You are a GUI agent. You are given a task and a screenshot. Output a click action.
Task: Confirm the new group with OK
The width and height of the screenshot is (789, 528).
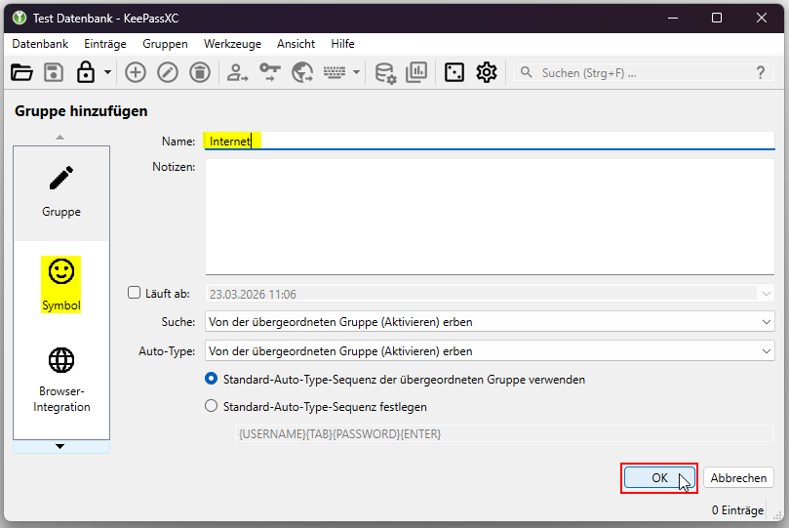tap(659, 477)
